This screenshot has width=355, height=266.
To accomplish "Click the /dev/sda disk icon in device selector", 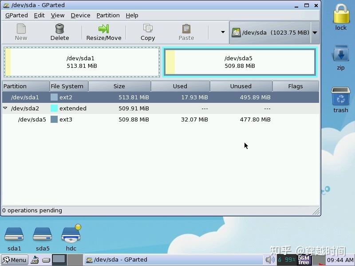I will pos(237,32).
